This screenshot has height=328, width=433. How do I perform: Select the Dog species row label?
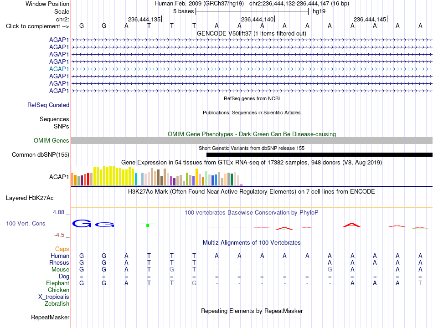[x=64, y=277]
